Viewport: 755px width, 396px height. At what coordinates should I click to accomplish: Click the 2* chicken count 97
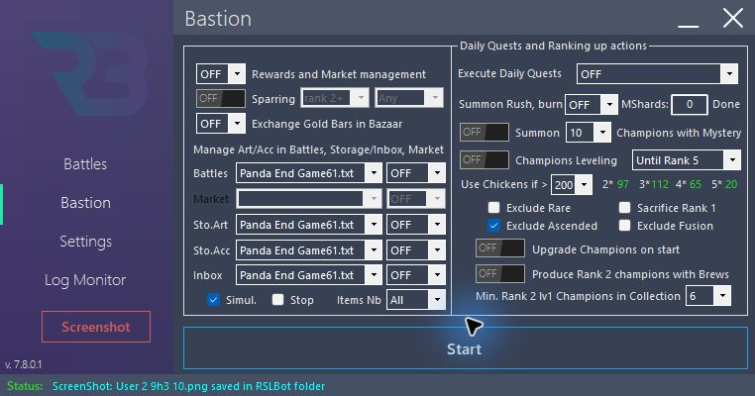pyautogui.click(x=623, y=184)
